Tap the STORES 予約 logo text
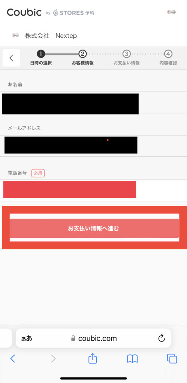This screenshot has width=187, height=383. click(x=73, y=13)
